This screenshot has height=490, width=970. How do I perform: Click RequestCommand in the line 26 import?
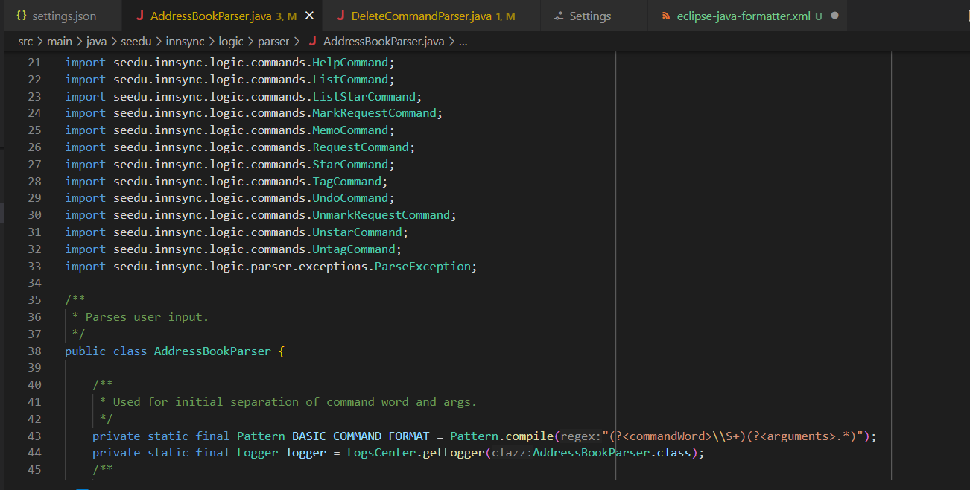click(361, 147)
